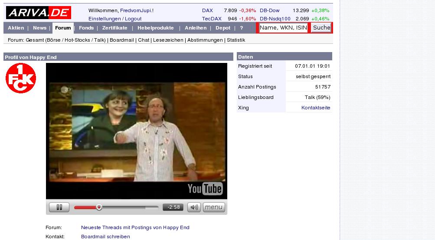Open the News menu
Image resolution: width=435 pixels, height=240 pixels.
tap(39, 28)
